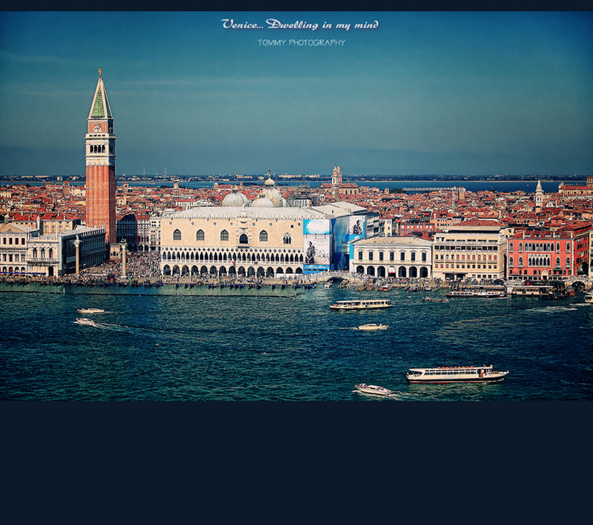Click the small speedboat at the bottom foreground
The image size is (593, 525).
pyautogui.click(x=372, y=389)
